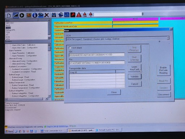The image size is (185, 139).
Task: Click Screens tree horizontal scroll right arrow
Action: (47, 99)
